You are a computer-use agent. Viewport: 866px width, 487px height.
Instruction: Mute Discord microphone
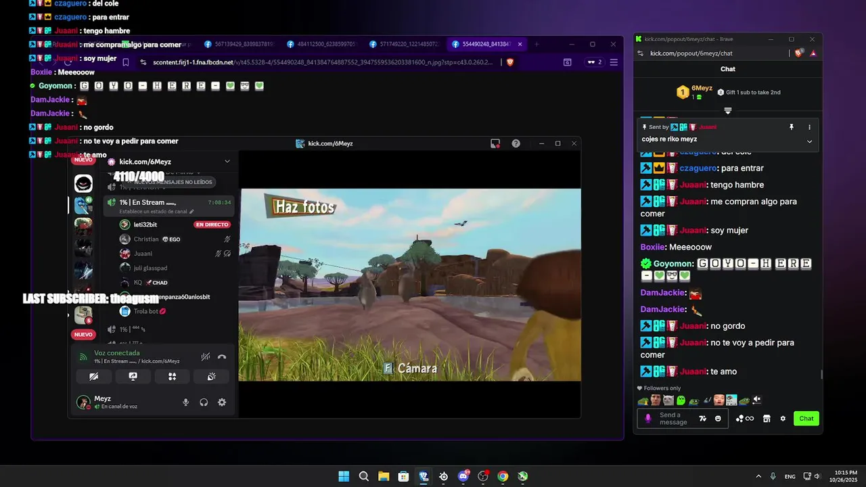186,402
